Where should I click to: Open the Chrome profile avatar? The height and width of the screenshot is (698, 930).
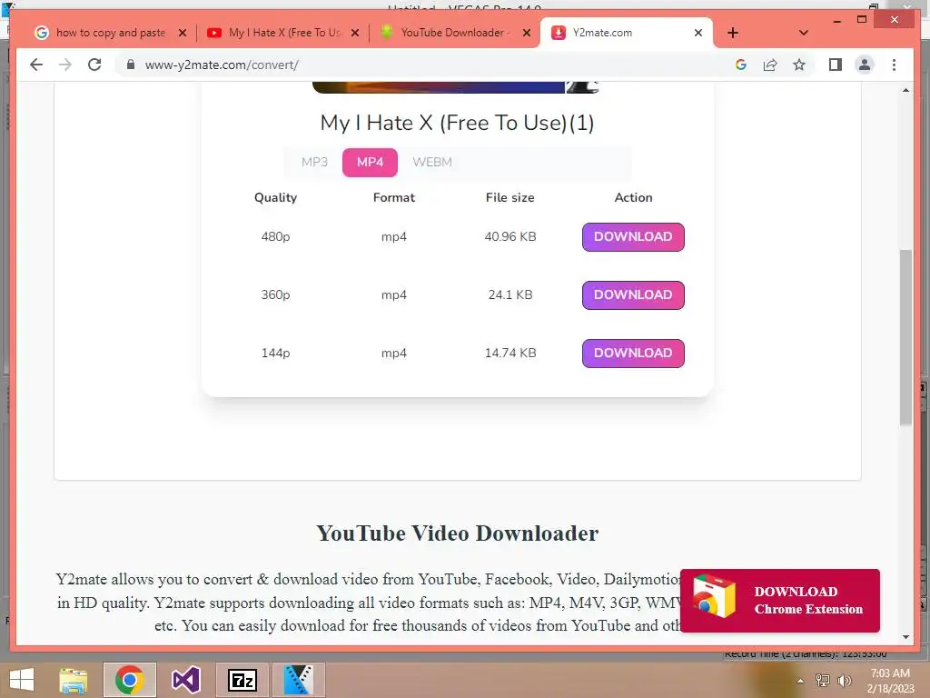click(x=865, y=65)
